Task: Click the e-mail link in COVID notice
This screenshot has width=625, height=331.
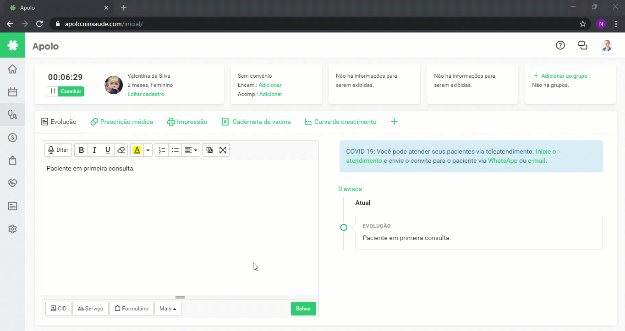Action: click(x=537, y=160)
